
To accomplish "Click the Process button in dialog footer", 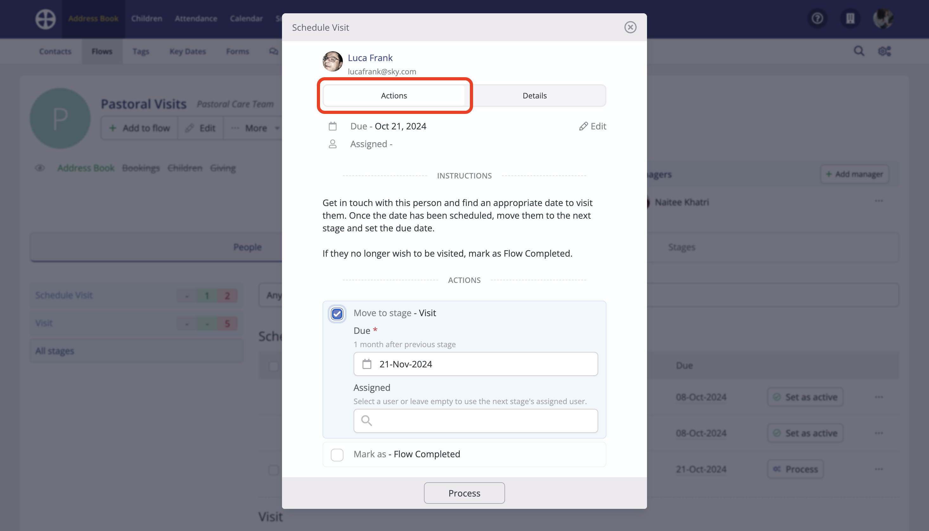I will pos(464,493).
